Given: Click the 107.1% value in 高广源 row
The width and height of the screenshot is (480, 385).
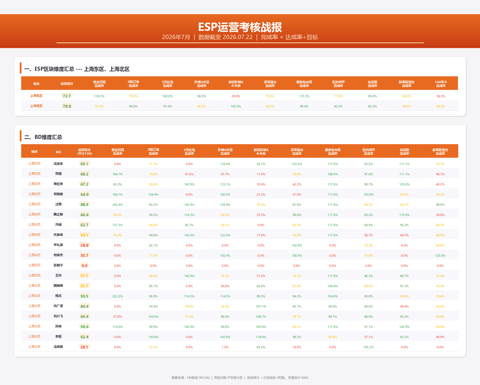Looking at the screenshot, I should (261, 306).
